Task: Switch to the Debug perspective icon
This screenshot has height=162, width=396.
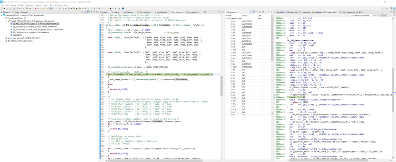Action: pos(394,8)
